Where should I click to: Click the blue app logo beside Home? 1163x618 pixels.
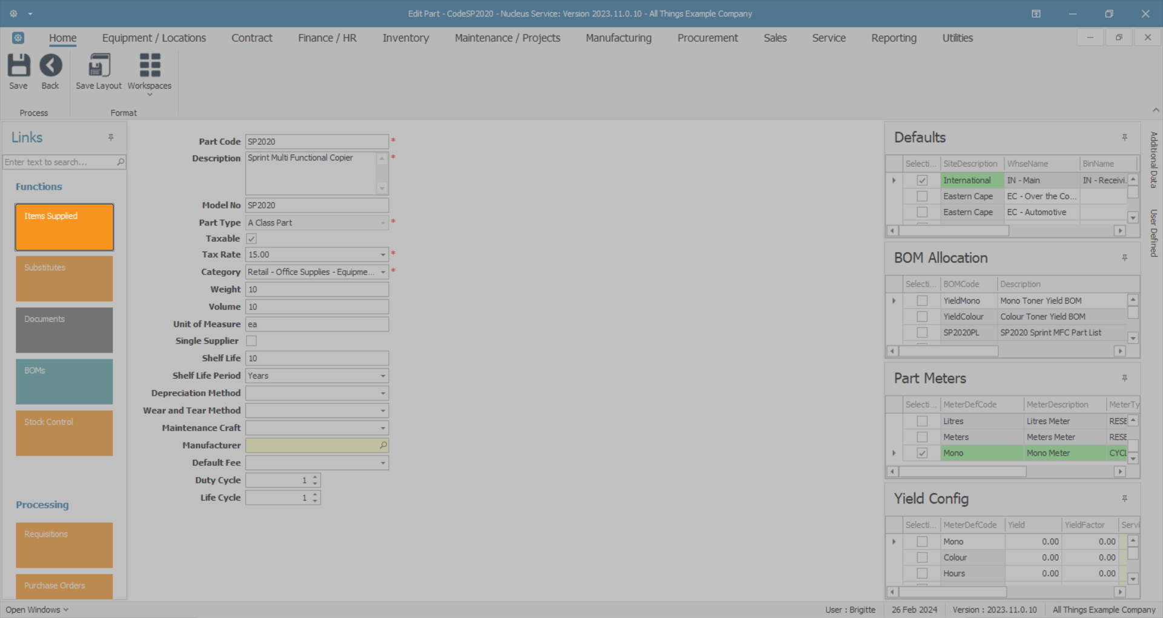18,38
